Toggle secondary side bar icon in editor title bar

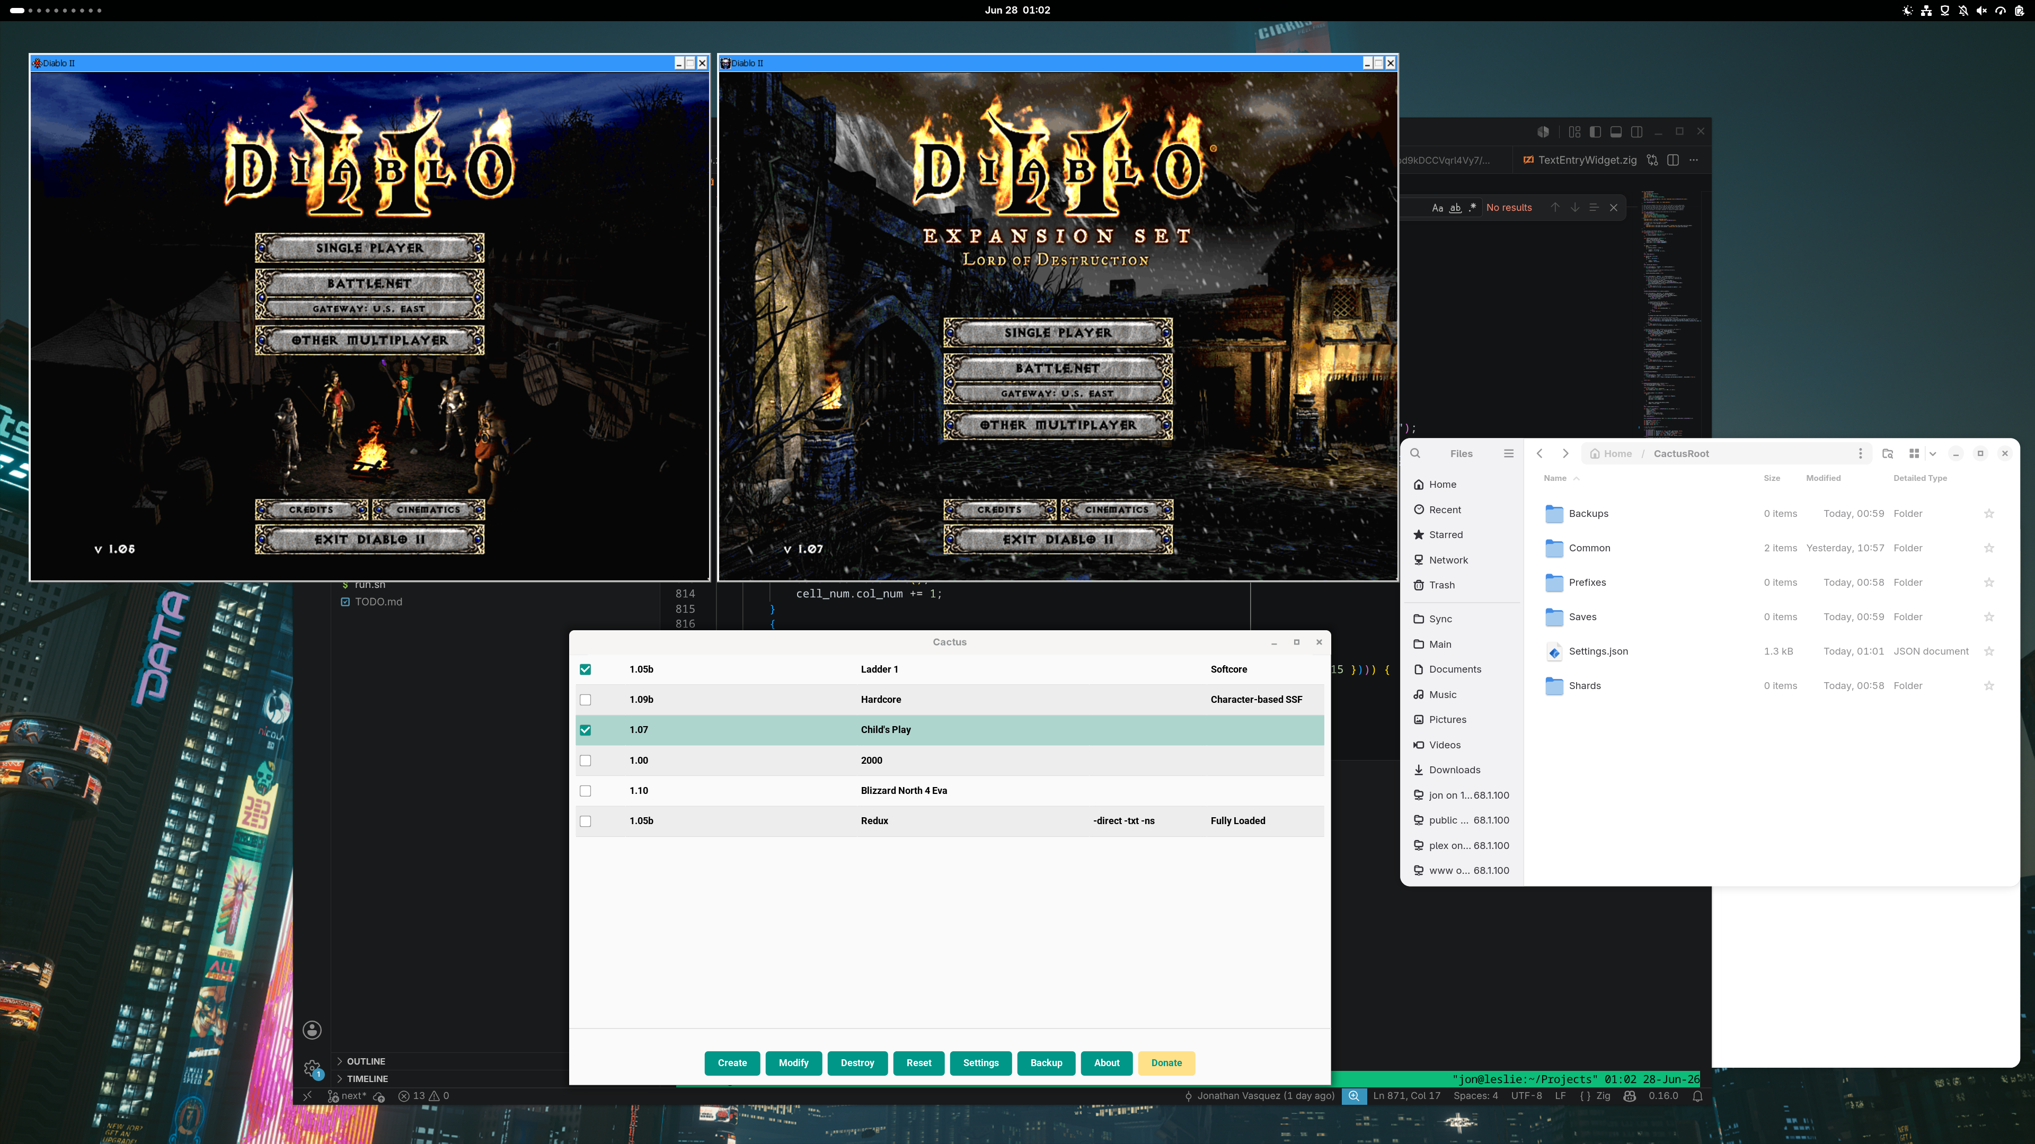(x=1637, y=132)
